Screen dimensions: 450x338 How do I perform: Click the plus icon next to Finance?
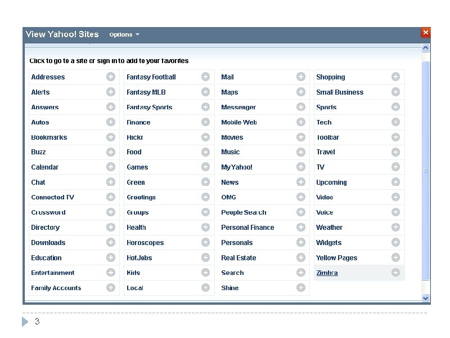(x=205, y=122)
